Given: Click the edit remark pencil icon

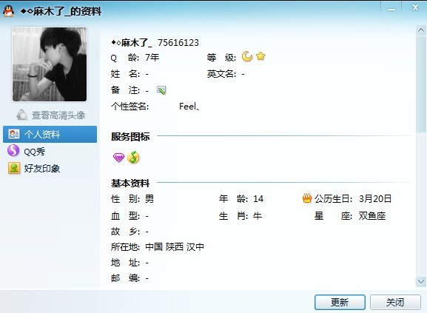Looking at the screenshot, I should 161,90.
